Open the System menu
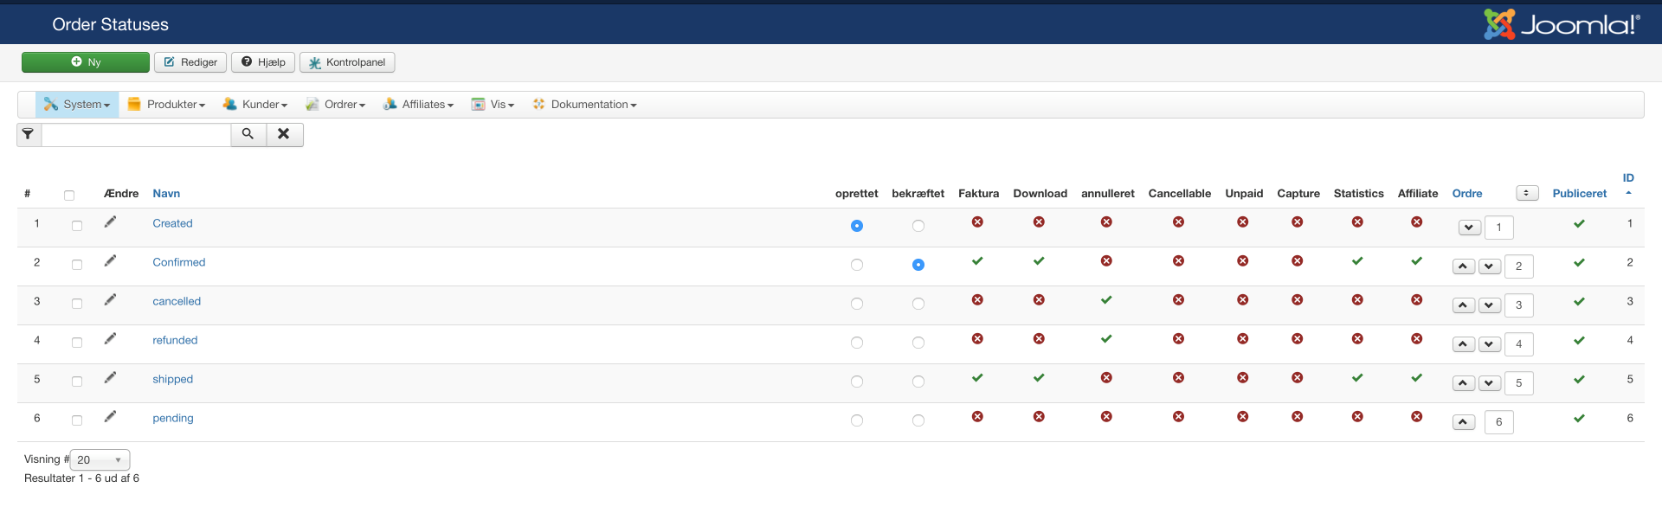The height and width of the screenshot is (507, 1662). pyautogui.click(x=77, y=105)
